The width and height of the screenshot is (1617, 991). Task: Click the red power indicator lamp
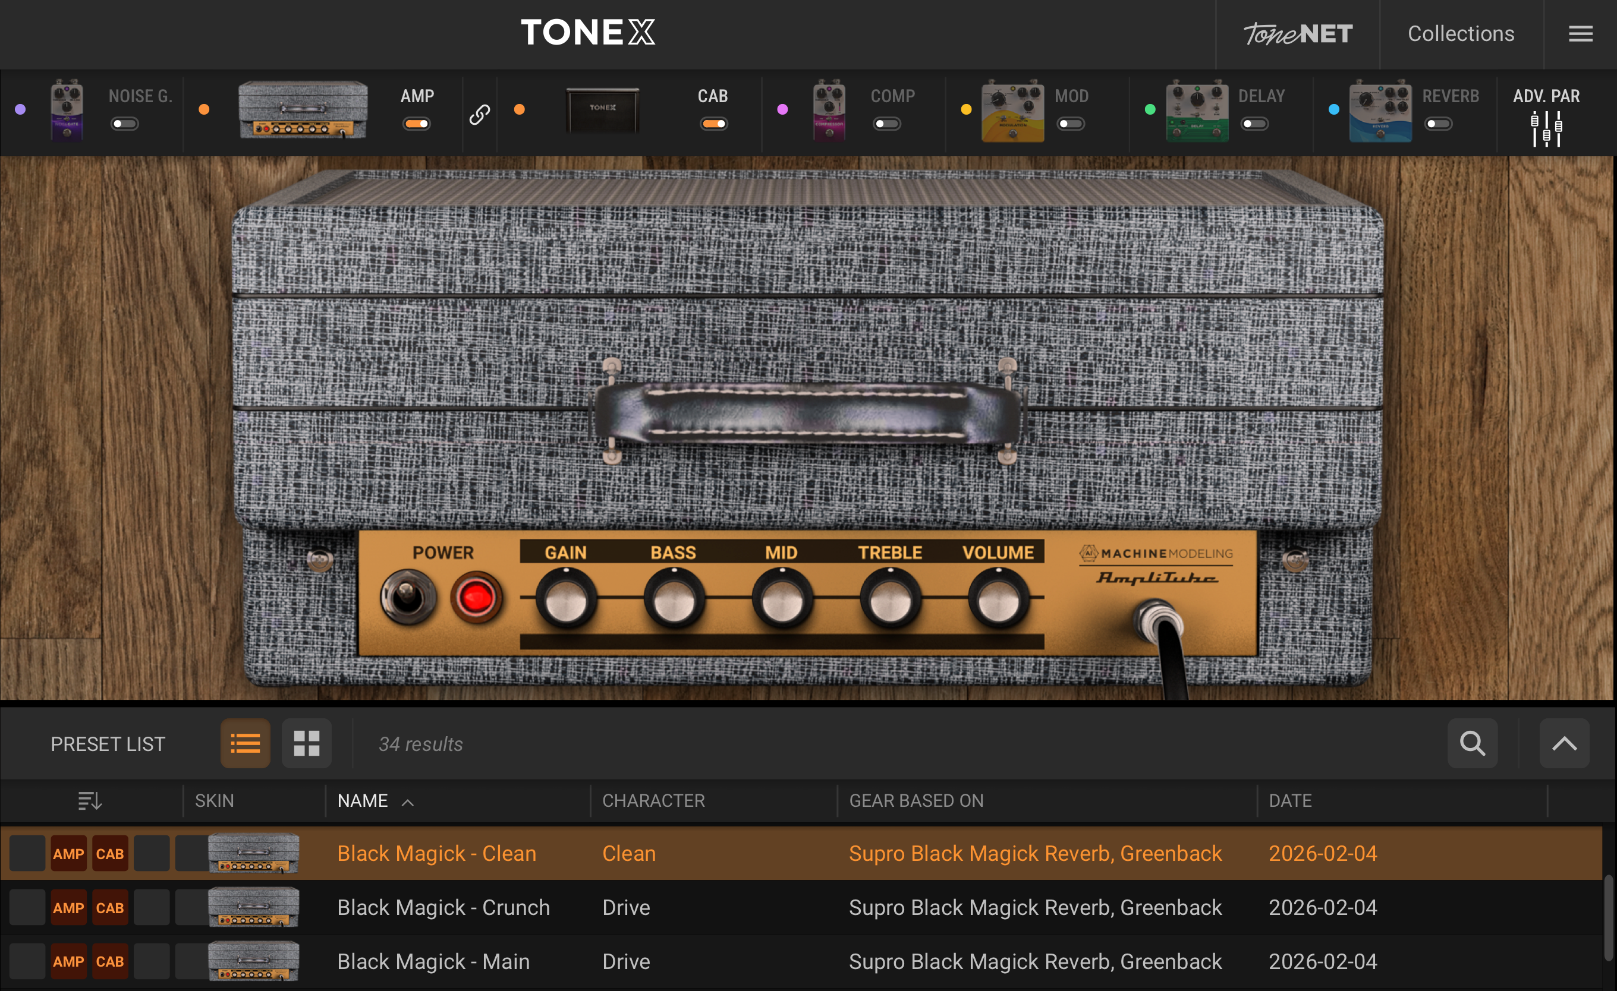(x=476, y=598)
